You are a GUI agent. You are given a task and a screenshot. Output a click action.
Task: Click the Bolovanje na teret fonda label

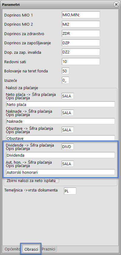pos(26,71)
